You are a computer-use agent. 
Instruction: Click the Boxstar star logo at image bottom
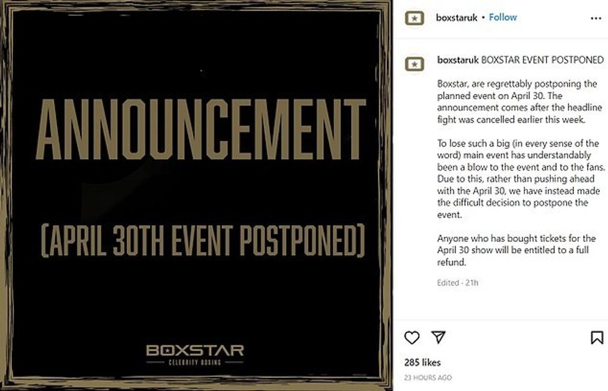[x=195, y=349]
